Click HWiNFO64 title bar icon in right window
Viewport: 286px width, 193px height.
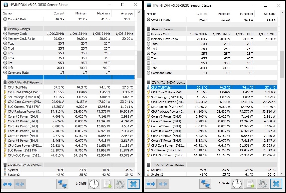coord(149,5)
